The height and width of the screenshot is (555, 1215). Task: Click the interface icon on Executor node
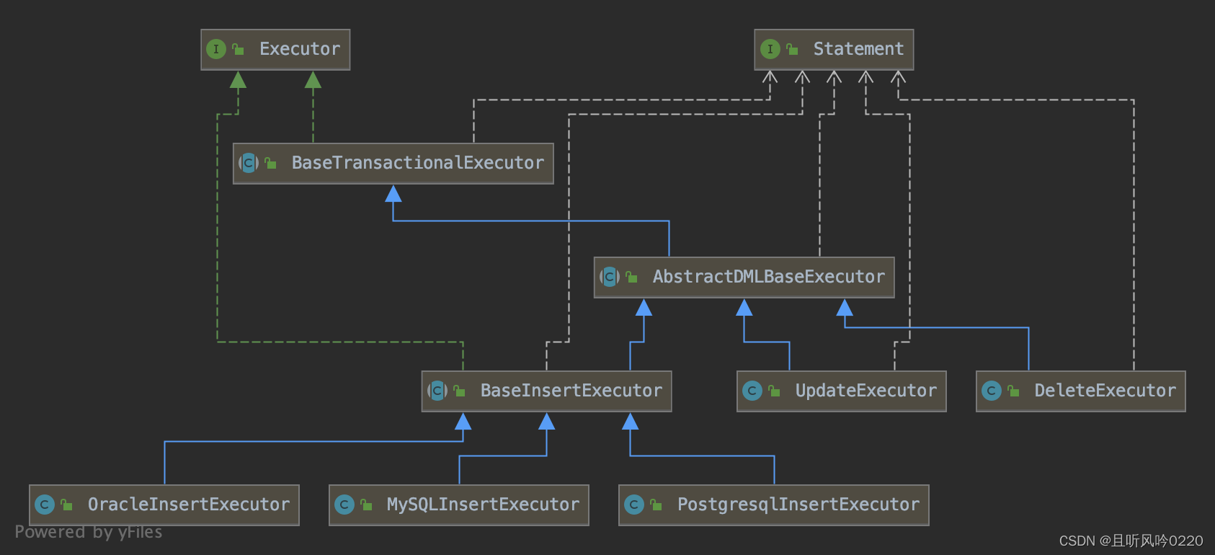216,49
